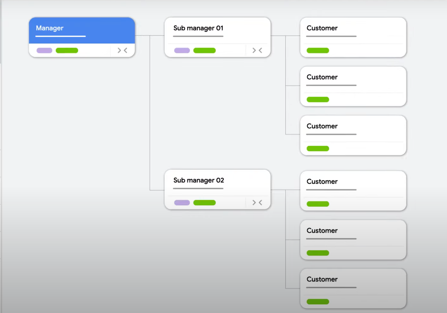Click the purple pill on Sub manager 01

pos(182,50)
